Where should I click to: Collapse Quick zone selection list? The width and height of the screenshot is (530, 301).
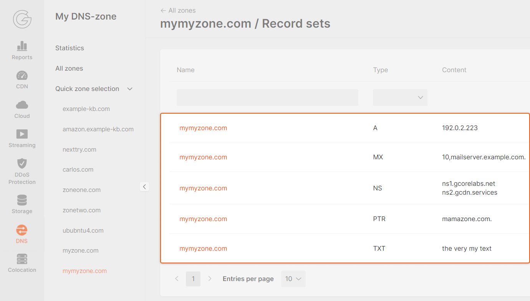[130, 89]
